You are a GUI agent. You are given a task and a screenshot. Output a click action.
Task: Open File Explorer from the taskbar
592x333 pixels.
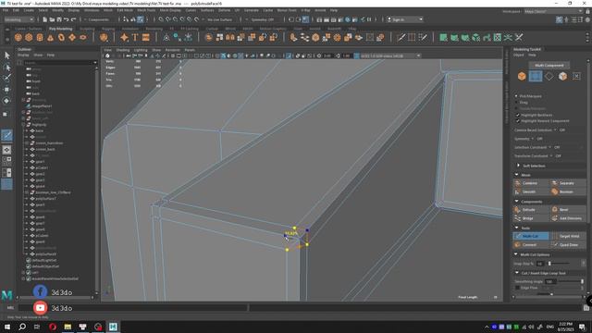tap(68, 327)
